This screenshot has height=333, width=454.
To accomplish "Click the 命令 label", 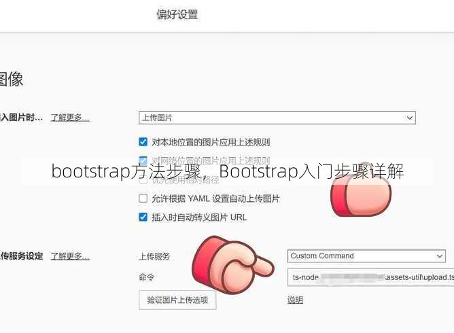I will point(147,277).
